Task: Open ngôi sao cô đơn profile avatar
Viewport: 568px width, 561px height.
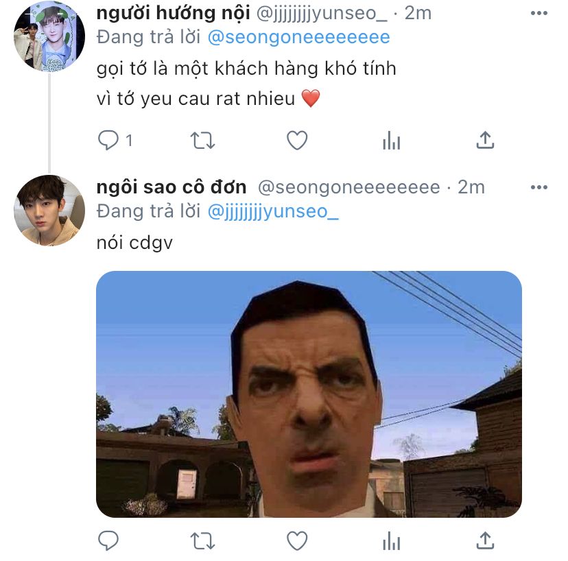Action: coord(49,211)
